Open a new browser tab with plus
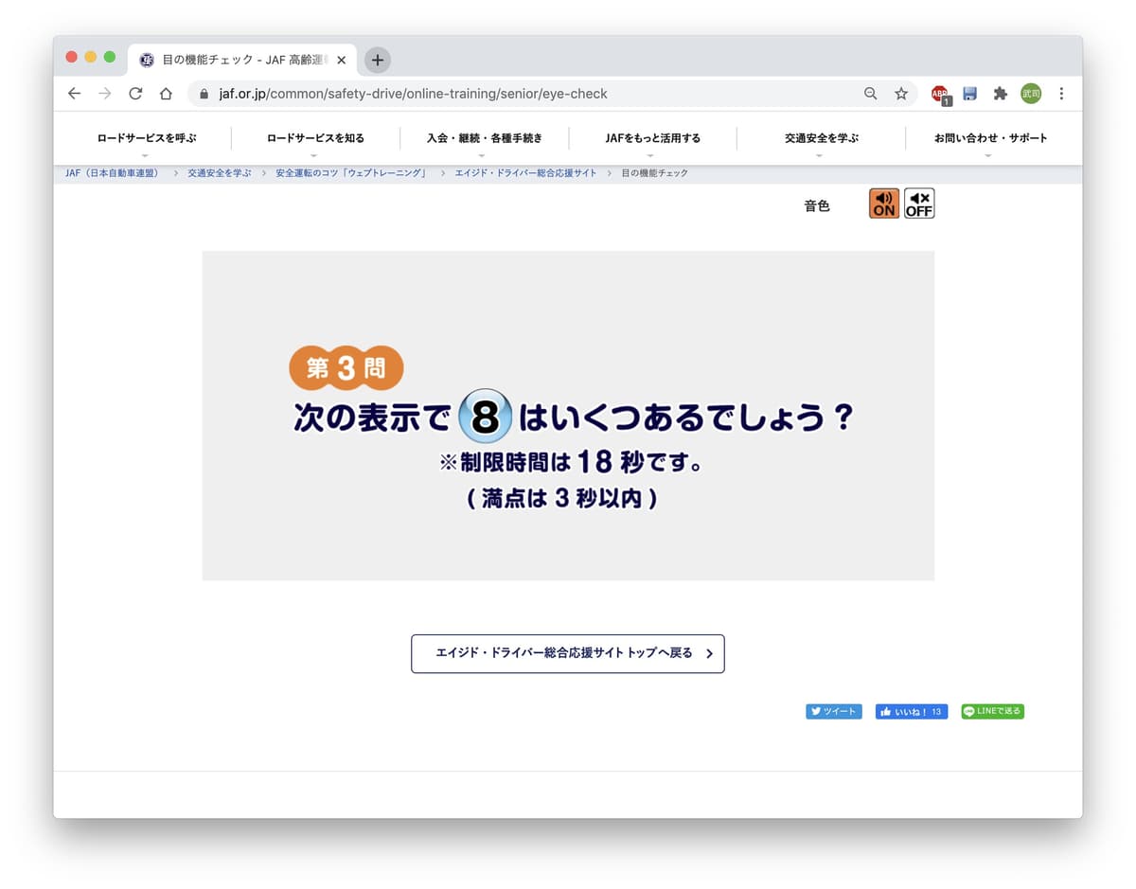Screen dimensions: 1136x889 (x=377, y=60)
